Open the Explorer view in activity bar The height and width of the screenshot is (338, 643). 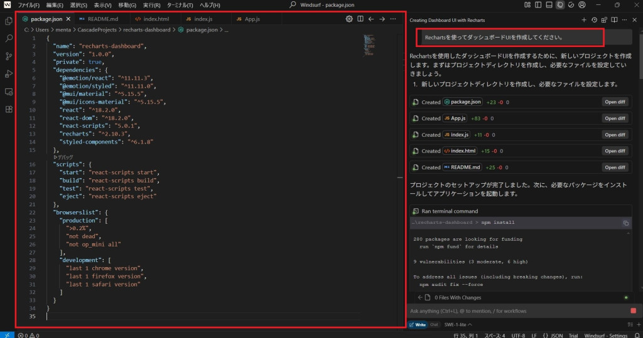click(x=9, y=21)
